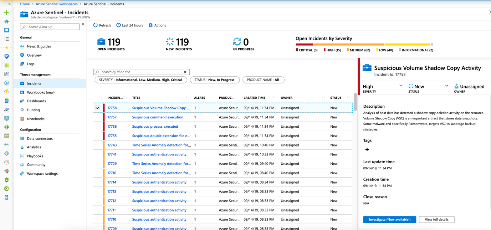491x230 pixels.
Task: Click the green shield icon in left rail
Action: coord(6,180)
